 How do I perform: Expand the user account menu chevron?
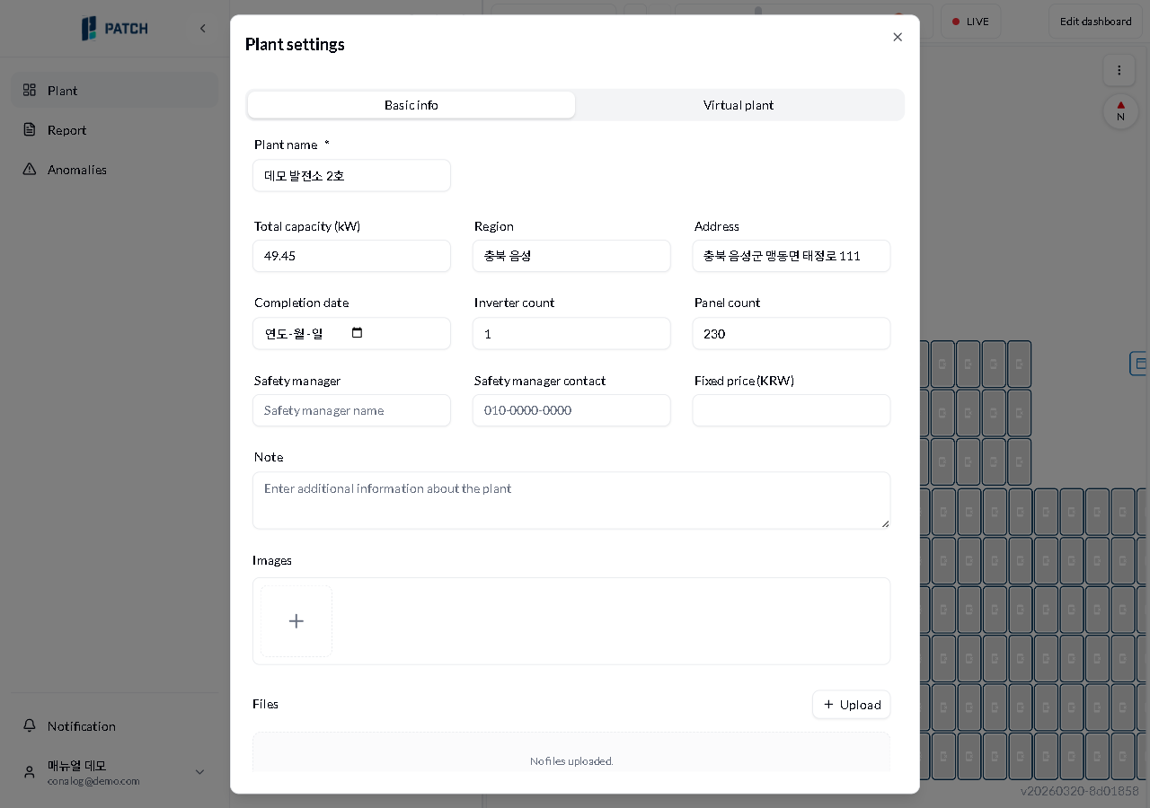[199, 772]
